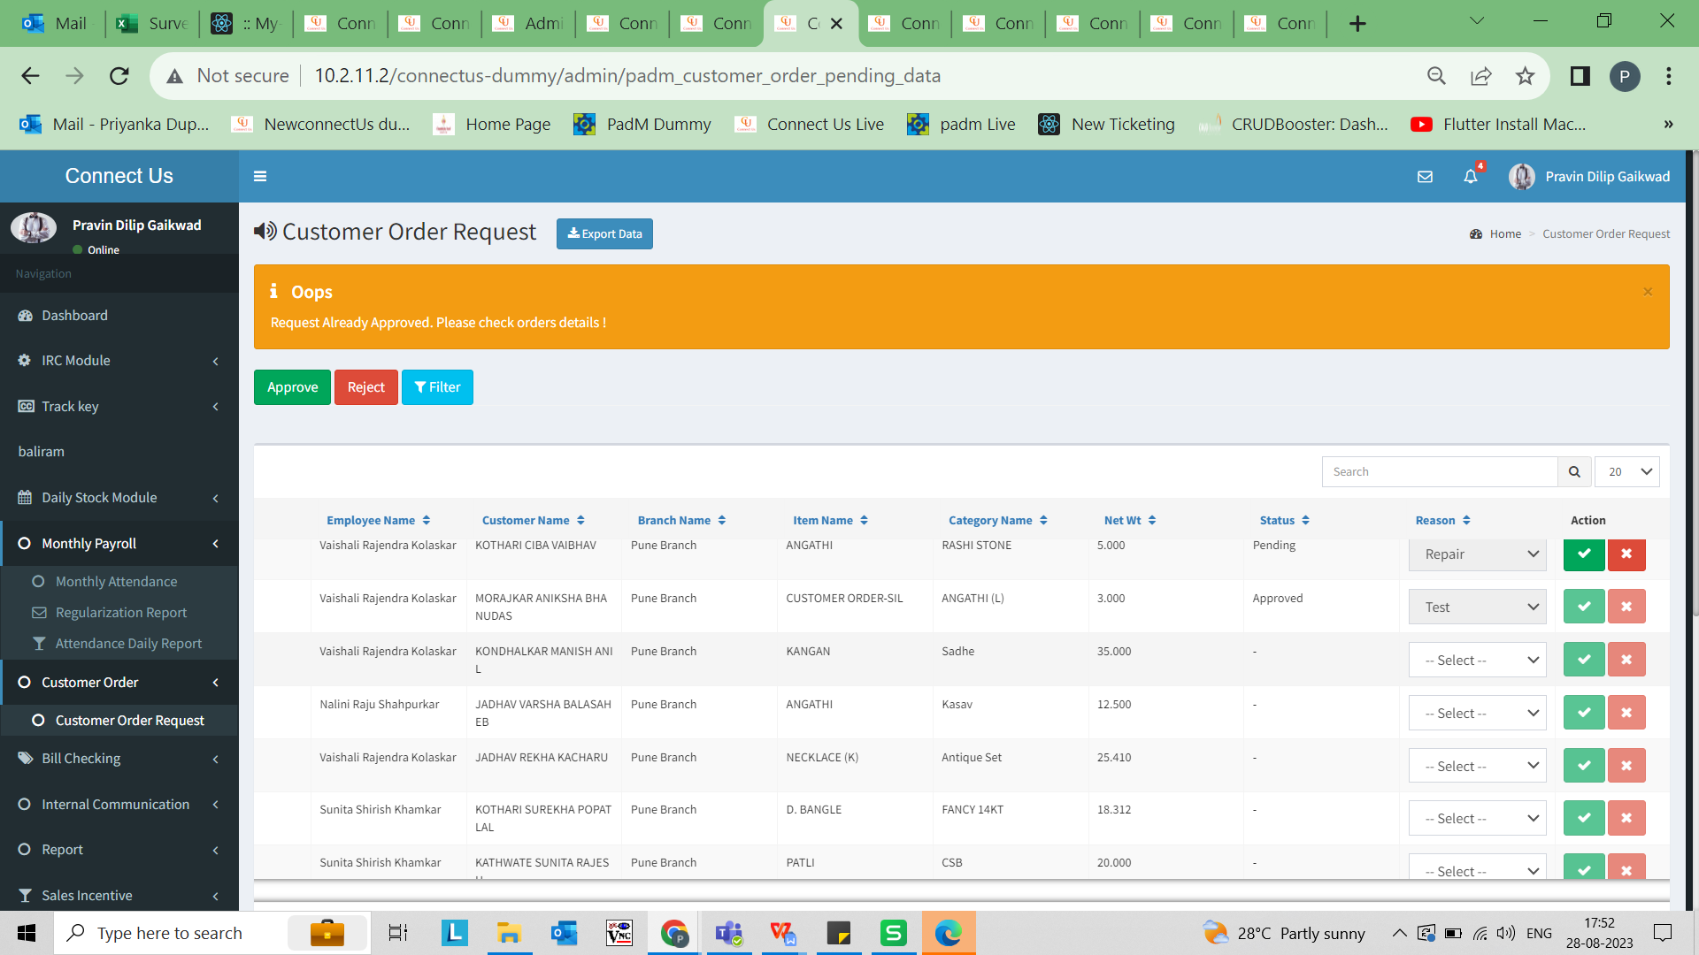Collapse the Monthly Payroll menu
The height and width of the screenshot is (955, 1699).
pos(119,544)
